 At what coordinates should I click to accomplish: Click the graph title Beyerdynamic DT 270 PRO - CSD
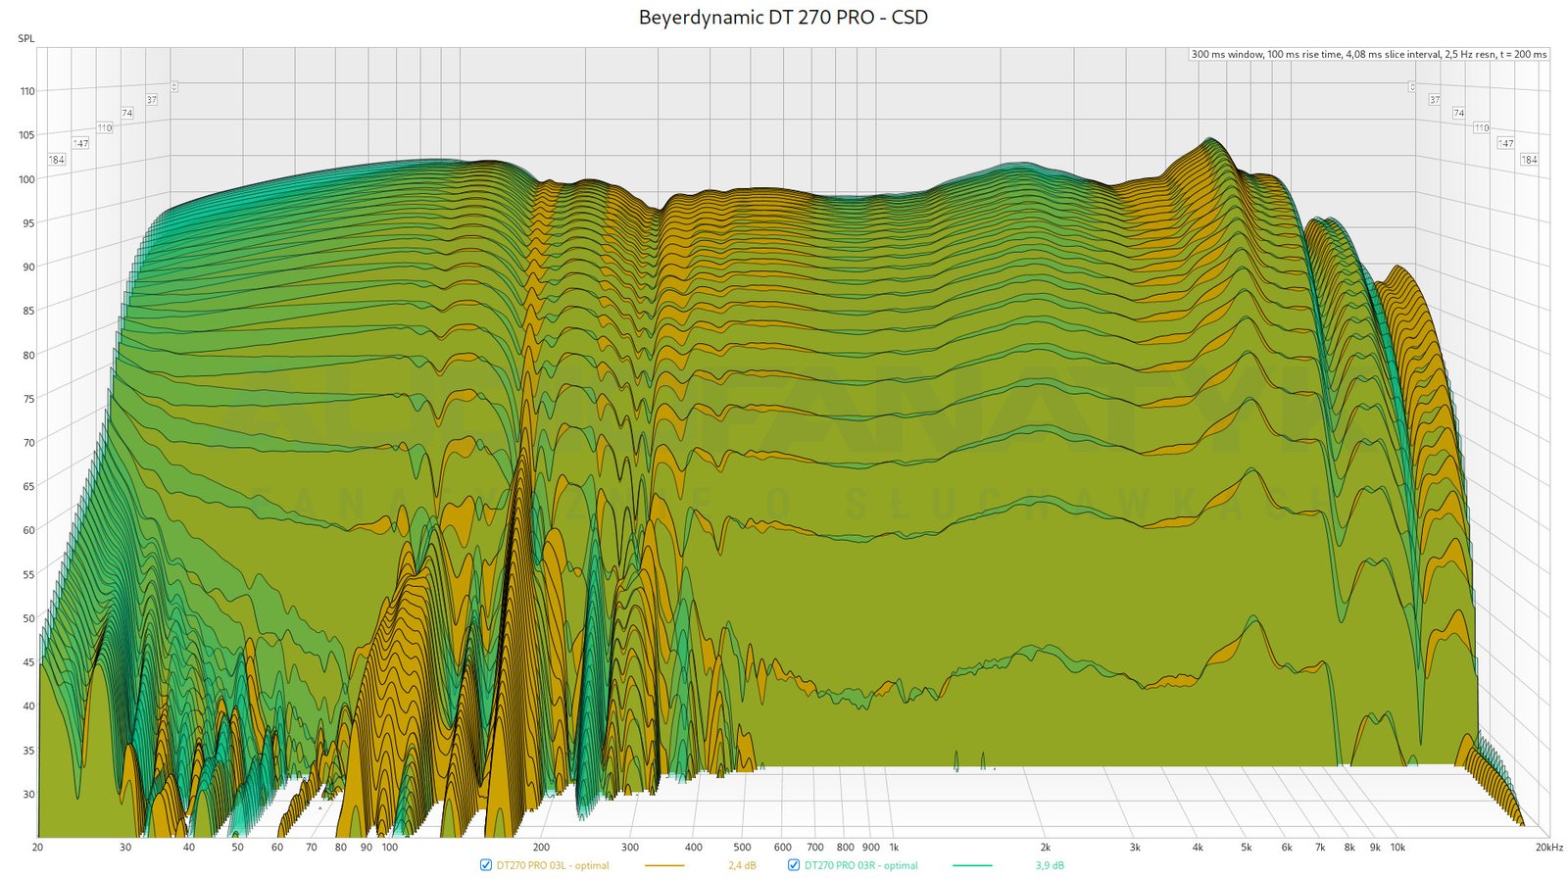[783, 18]
